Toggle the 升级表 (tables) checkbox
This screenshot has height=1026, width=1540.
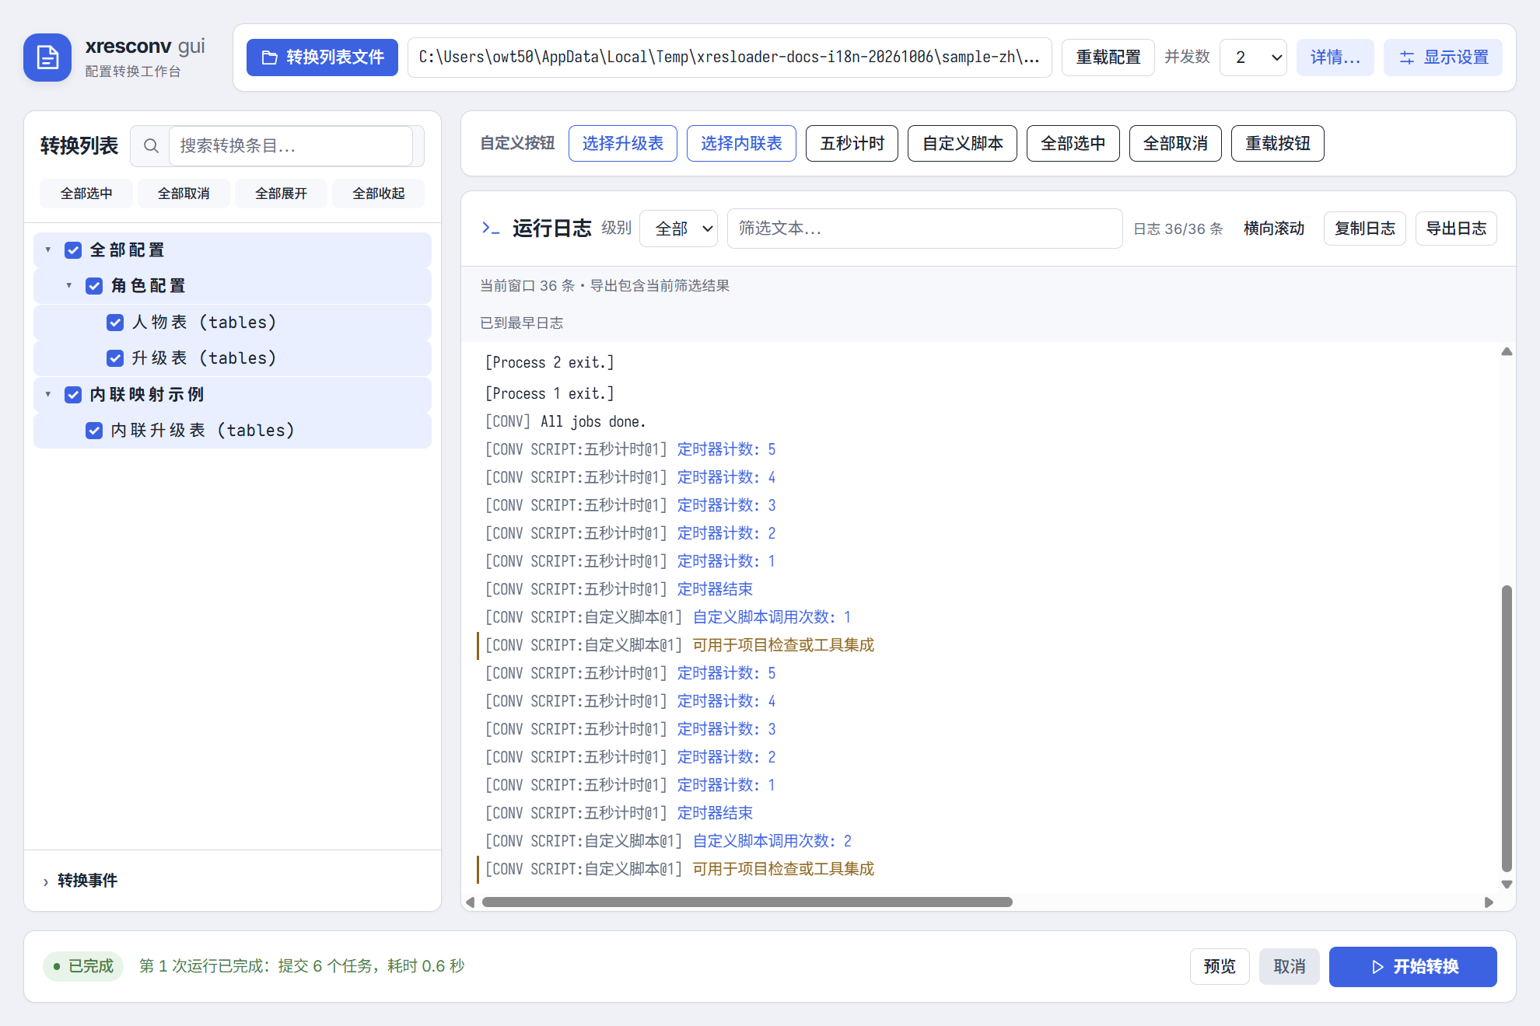(x=115, y=358)
